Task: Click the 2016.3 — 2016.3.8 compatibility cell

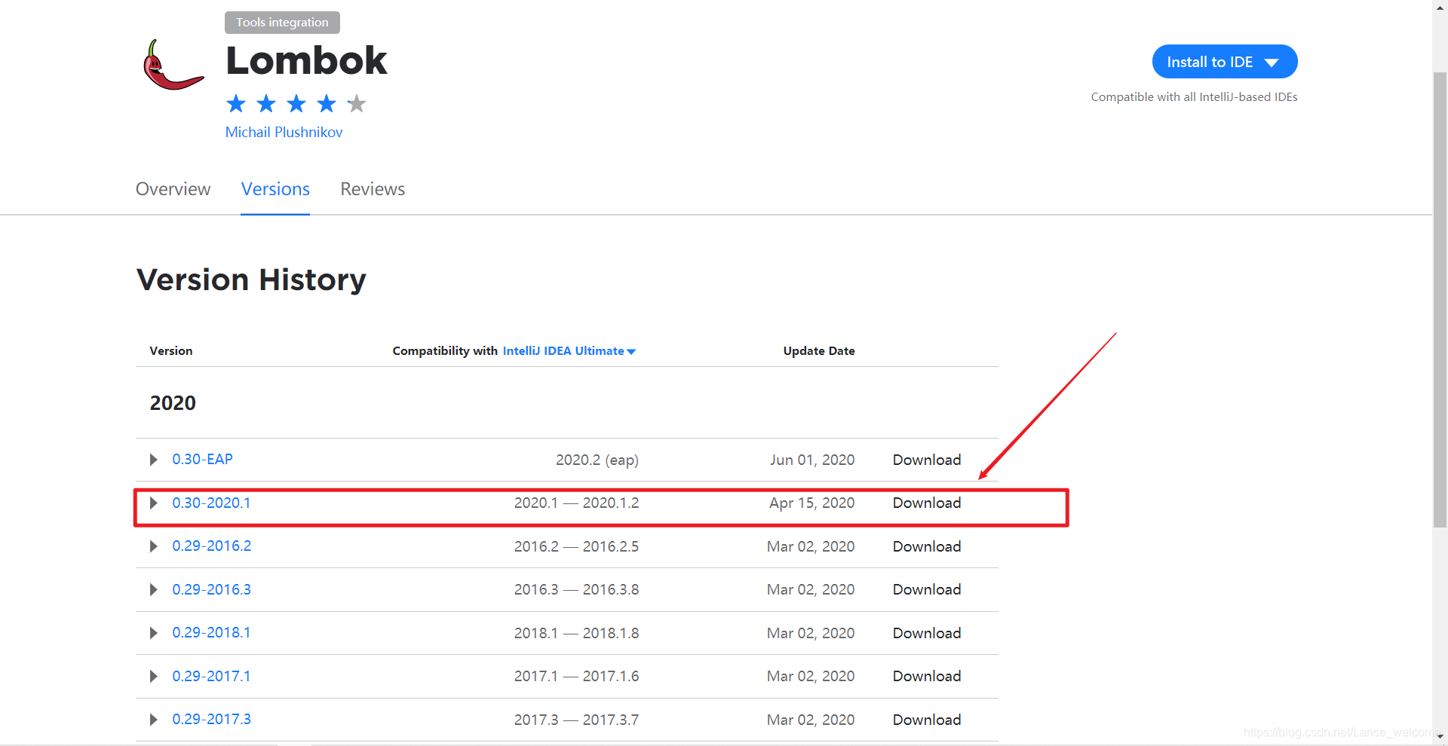Action: coord(576,589)
